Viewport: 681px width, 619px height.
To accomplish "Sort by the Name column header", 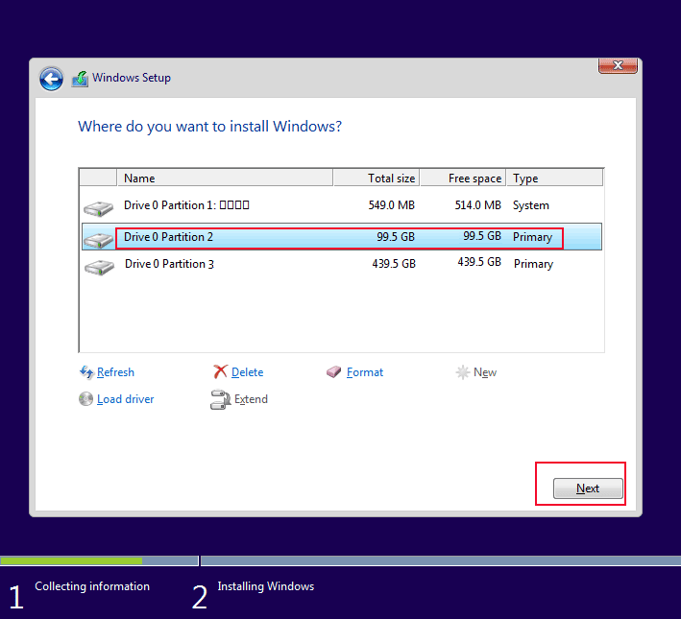I will 225,178.
